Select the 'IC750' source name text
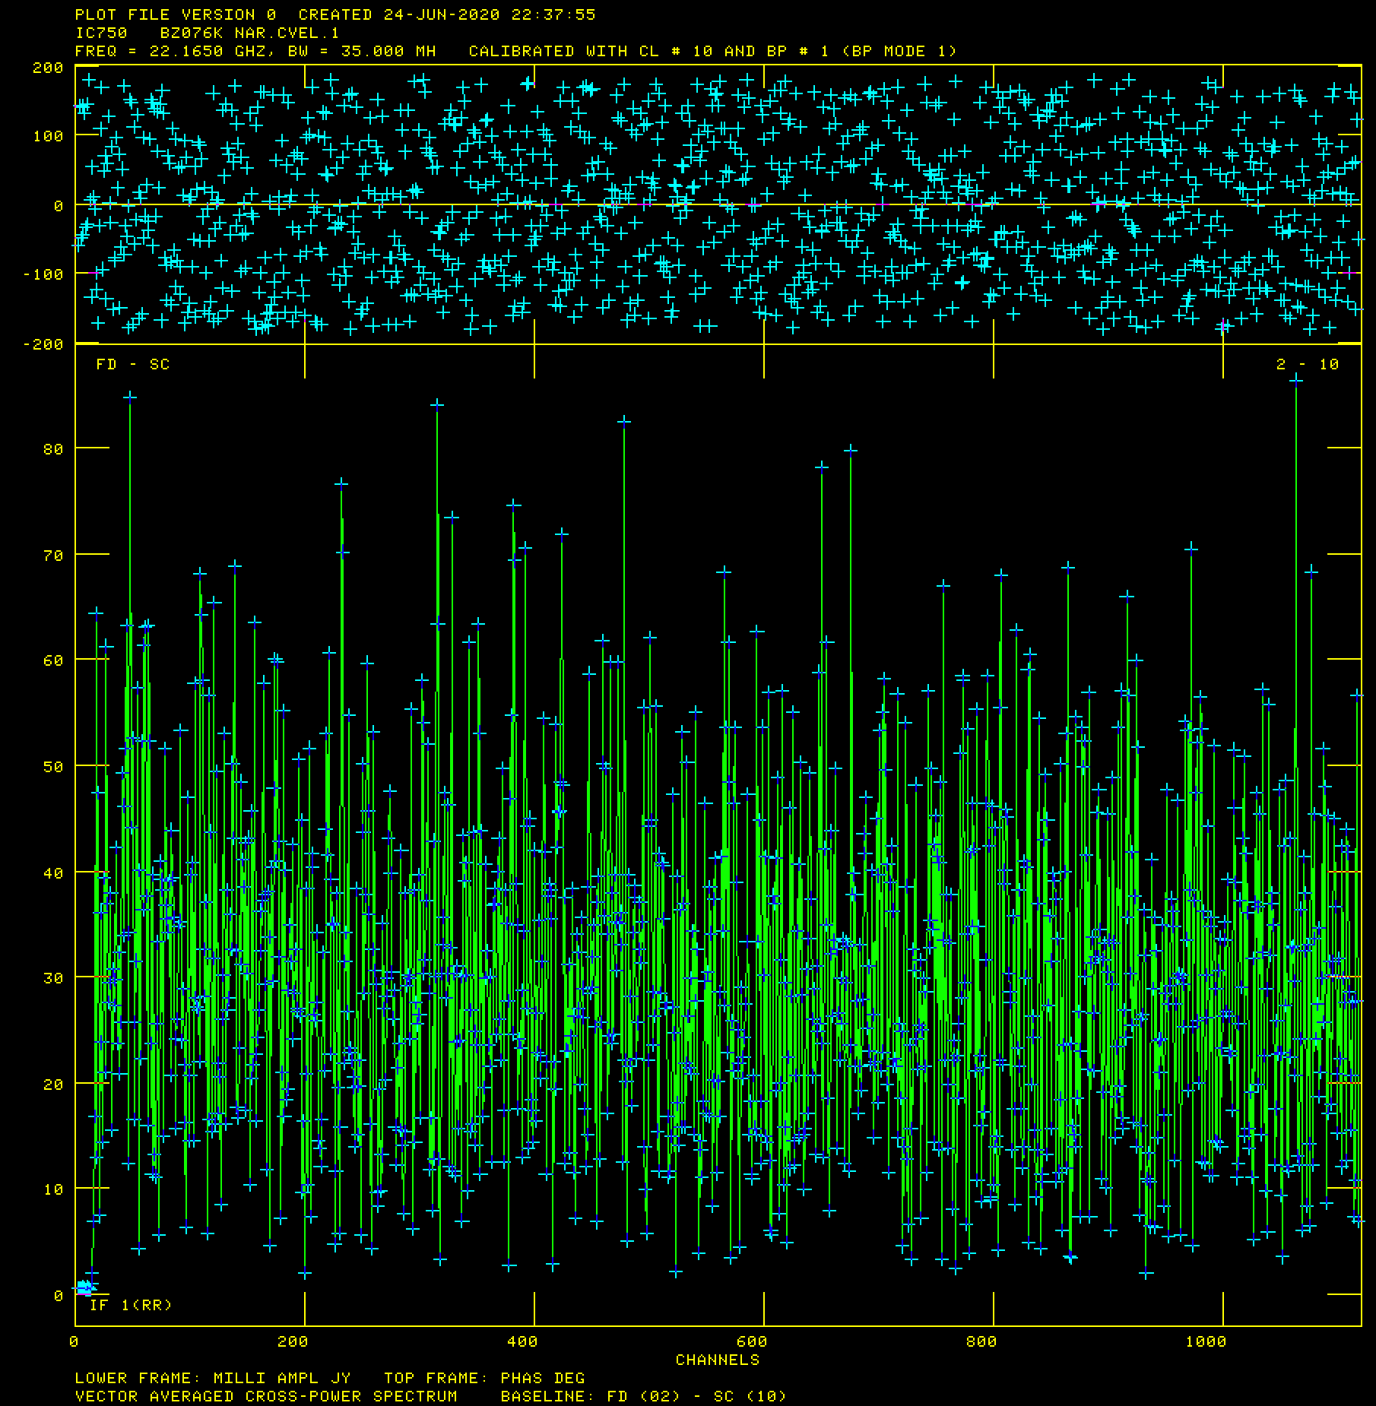Image resolution: width=1376 pixels, height=1406 pixels. click(101, 33)
